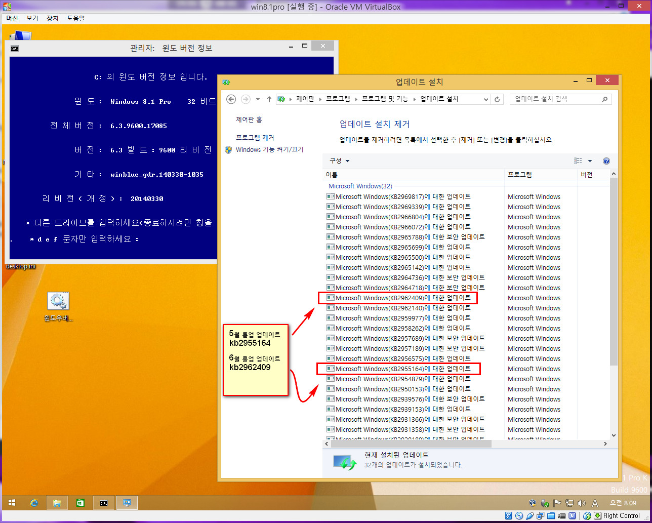
Task: Click the scroll down arrow in update list
Action: coord(614,435)
